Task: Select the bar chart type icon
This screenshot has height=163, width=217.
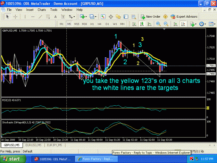Action: click(x=134, y=24)
